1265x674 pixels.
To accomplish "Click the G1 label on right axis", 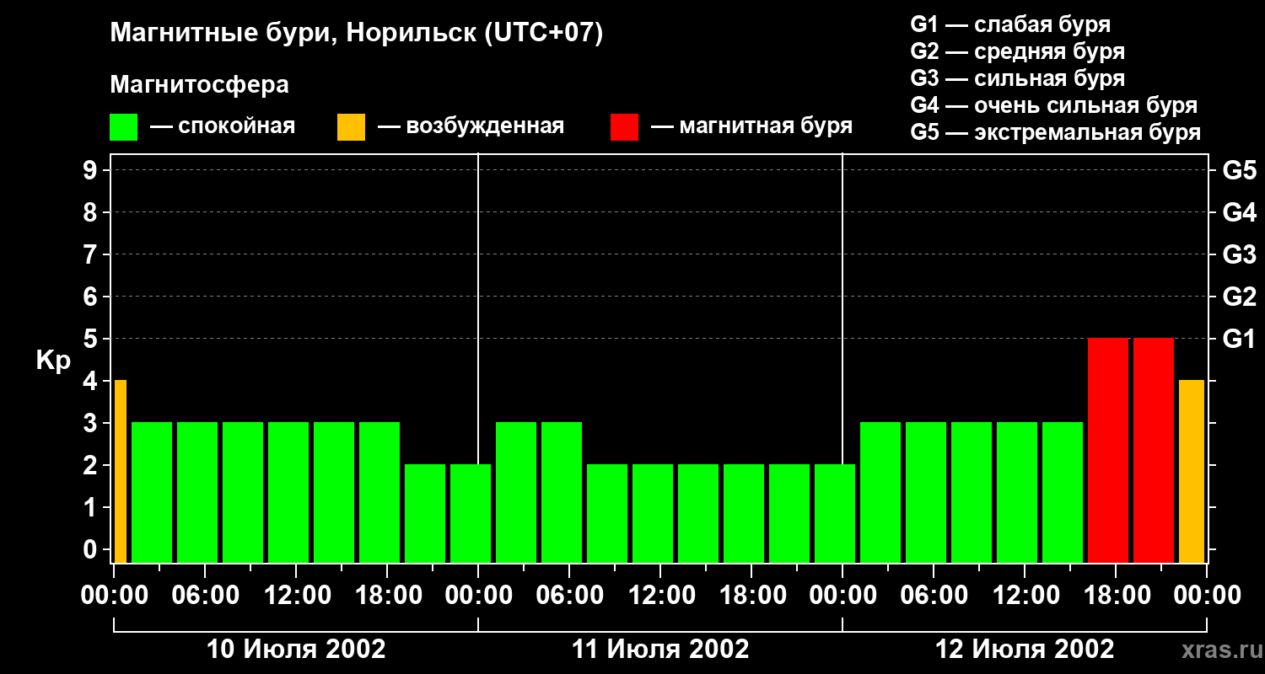I will click(x=1239, y=339).
